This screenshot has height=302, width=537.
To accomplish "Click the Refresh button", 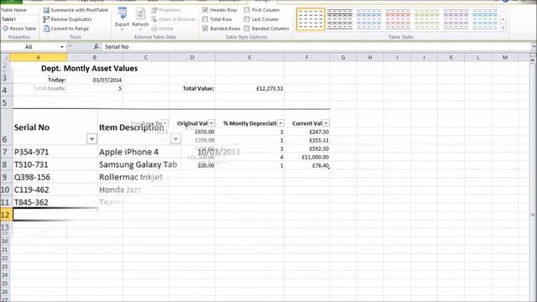I will [140, 18].
